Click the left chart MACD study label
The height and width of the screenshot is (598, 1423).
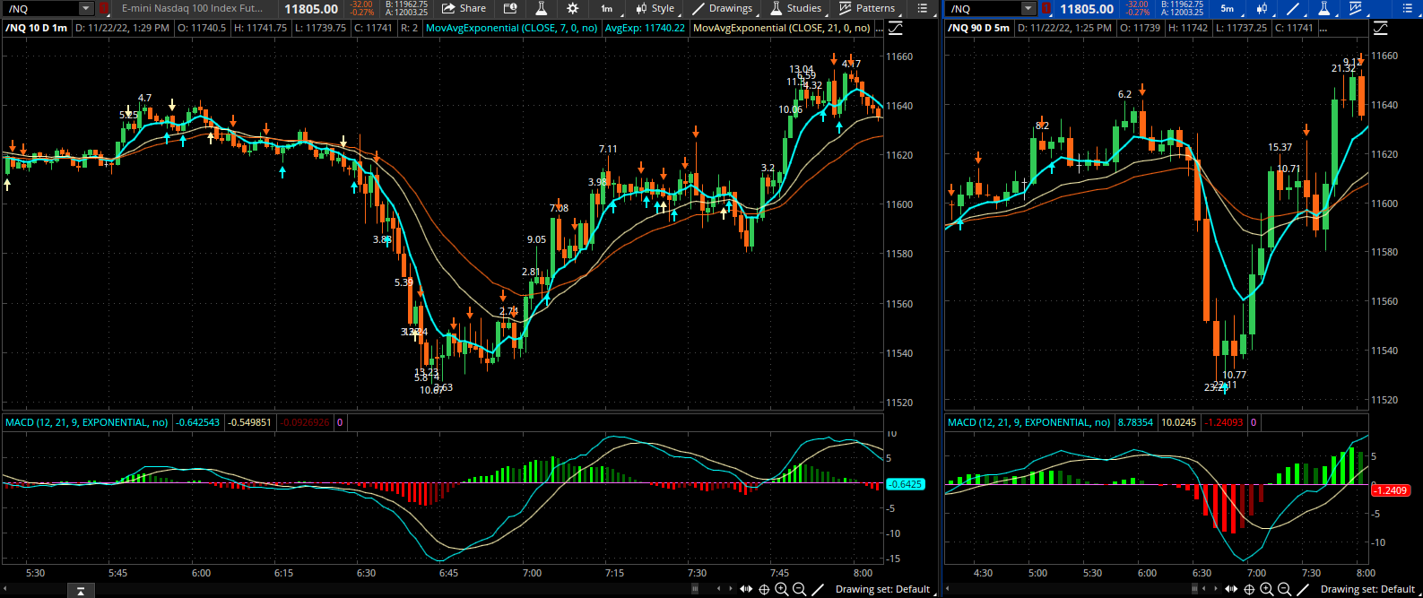point(87,422)
